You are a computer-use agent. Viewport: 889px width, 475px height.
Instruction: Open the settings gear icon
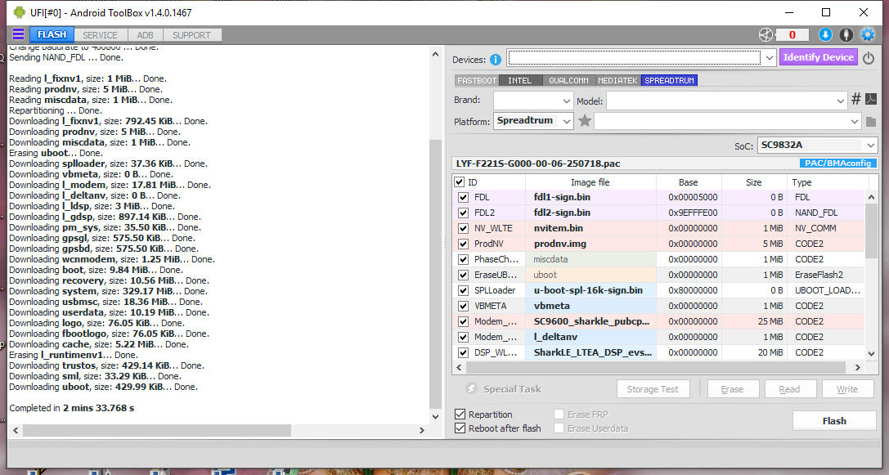point(868,35)
